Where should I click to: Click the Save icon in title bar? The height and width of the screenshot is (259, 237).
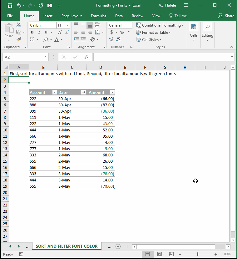coord(10,6)
